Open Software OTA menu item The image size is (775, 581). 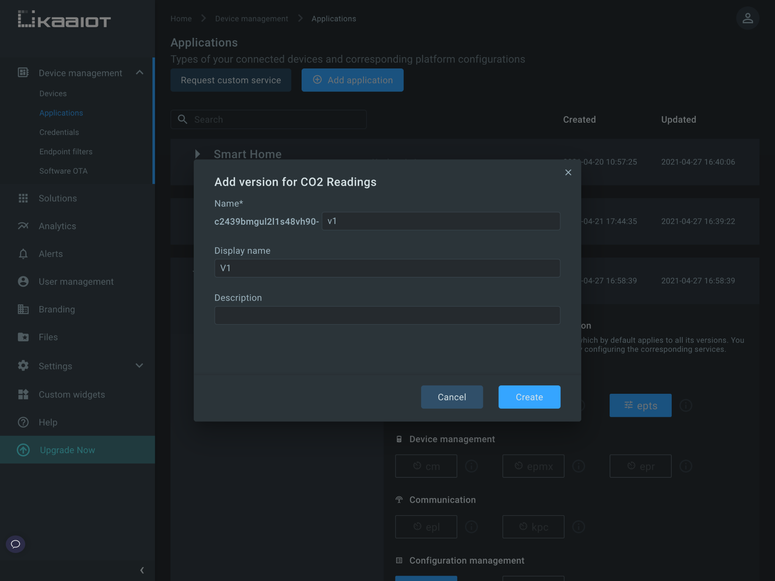coord(64,171)
